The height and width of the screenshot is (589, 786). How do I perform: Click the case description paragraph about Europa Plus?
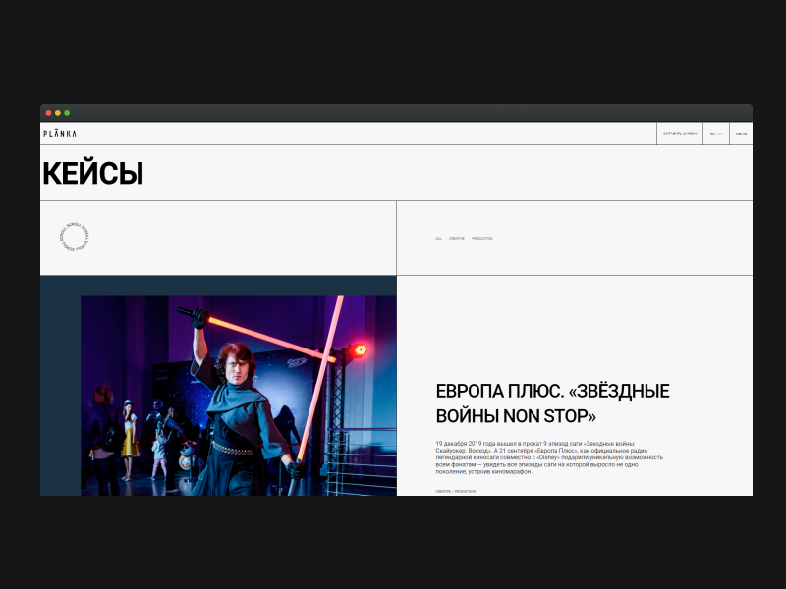(549, 457)
